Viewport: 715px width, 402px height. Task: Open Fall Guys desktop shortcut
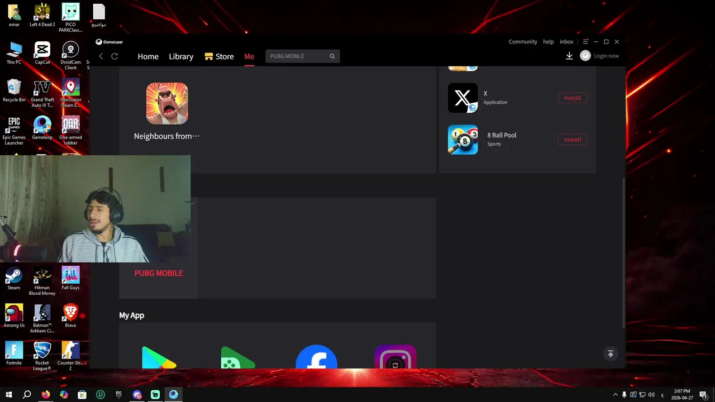click(70, 278)
